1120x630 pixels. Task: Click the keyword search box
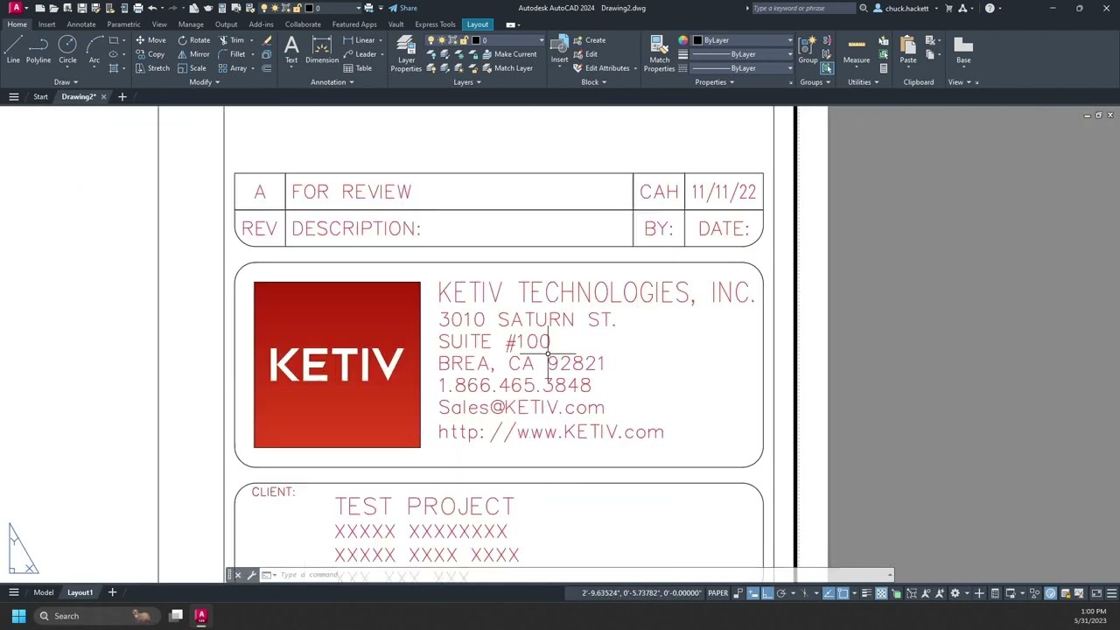click(x=803, y=8)
